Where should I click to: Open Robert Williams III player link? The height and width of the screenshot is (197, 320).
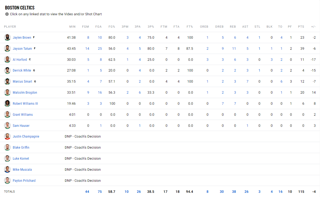point(25,104)
